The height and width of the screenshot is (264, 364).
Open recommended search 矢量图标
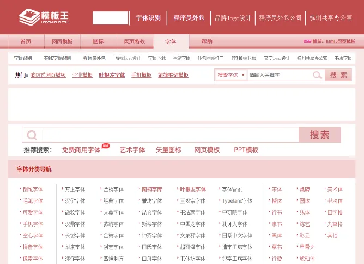tap(168, 150)
